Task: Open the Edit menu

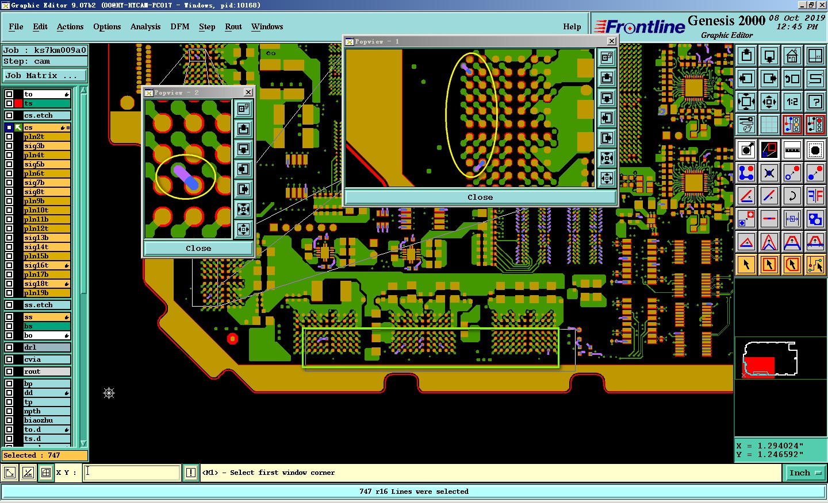Action: [x=40, y=26]
